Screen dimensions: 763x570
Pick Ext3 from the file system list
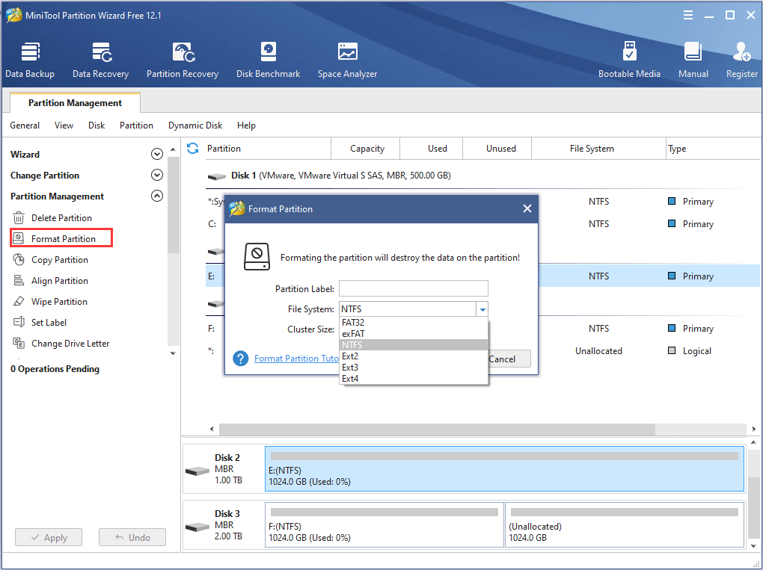[x=414, y=368]
